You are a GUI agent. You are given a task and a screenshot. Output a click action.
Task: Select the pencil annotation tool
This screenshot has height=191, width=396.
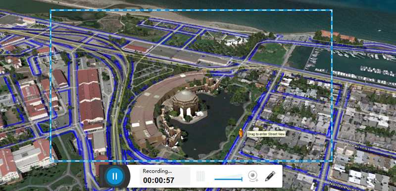(x=270, y=176)
